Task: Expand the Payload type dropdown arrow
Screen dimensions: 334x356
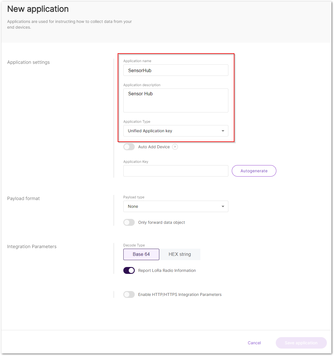Action: pos(223,206)
